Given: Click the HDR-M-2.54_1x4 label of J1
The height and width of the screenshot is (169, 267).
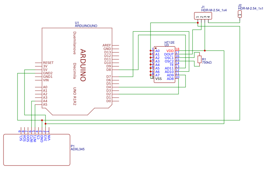Looking at the screenshot, I should click(214, 10).
